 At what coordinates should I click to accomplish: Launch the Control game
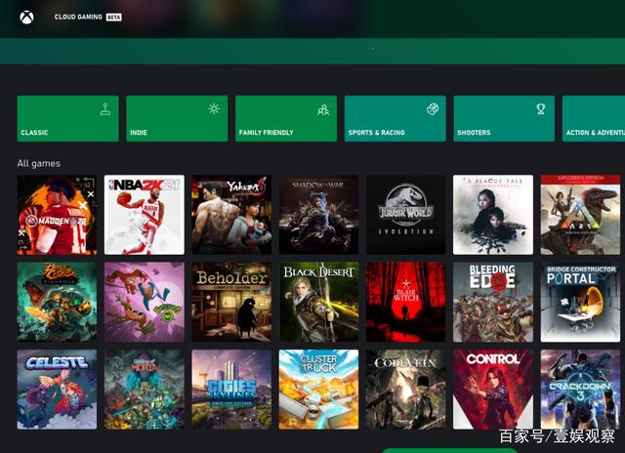(493, 390)
